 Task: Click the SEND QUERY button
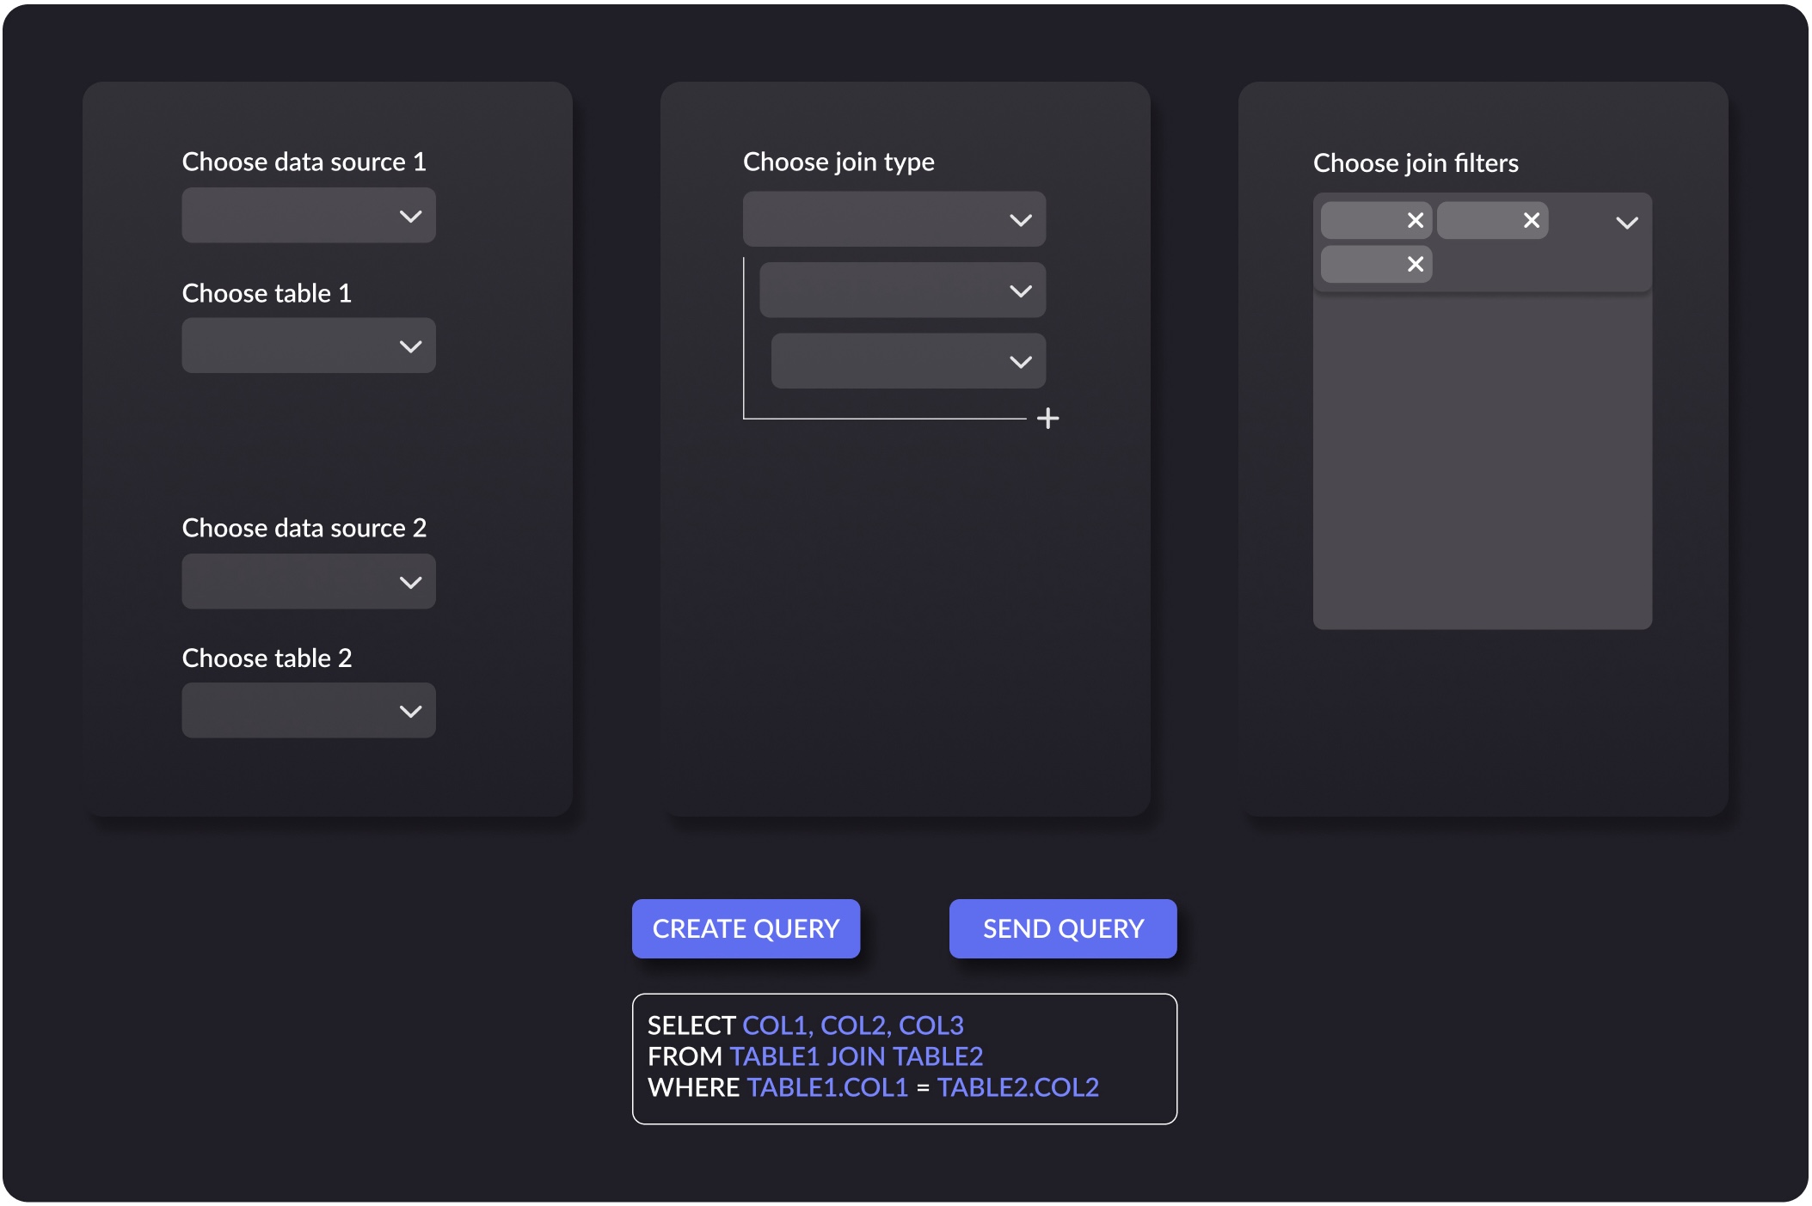click(1062, 928)
